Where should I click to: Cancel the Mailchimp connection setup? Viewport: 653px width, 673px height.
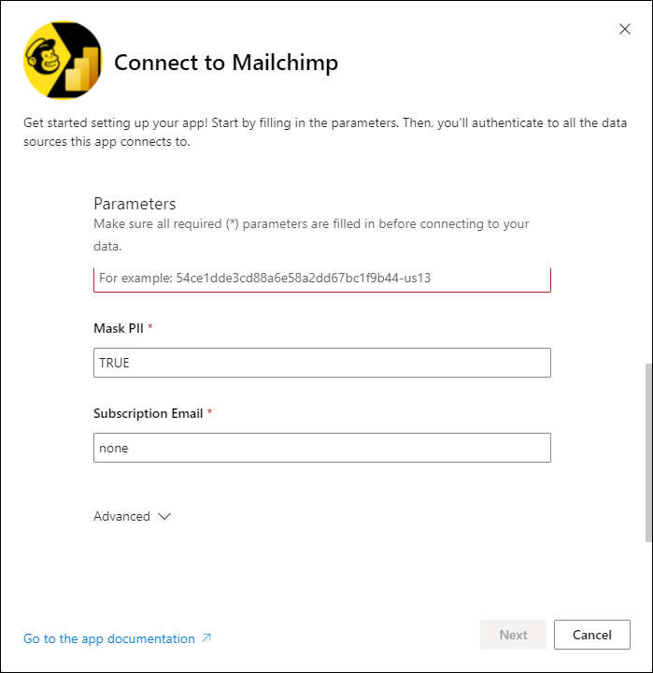tap(592, 635)
